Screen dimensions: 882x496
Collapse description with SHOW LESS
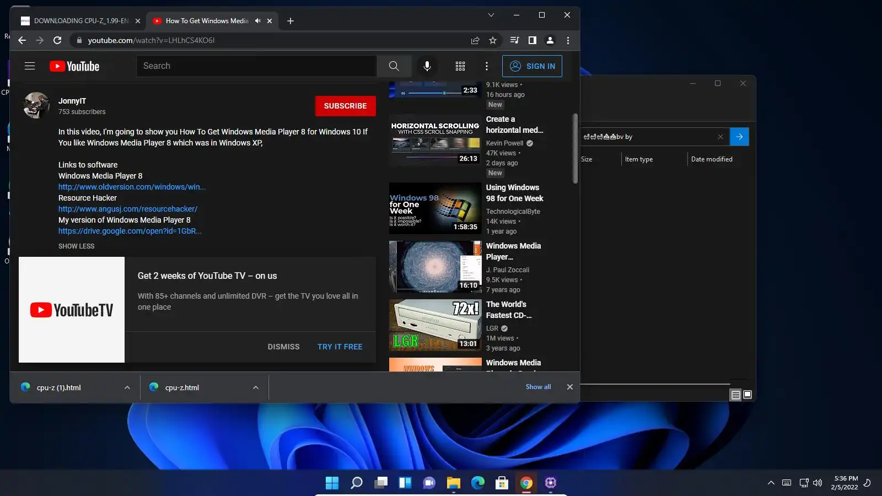77,246
